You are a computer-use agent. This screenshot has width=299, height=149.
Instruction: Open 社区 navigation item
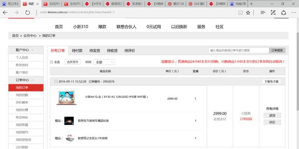[x=219, y=27]
